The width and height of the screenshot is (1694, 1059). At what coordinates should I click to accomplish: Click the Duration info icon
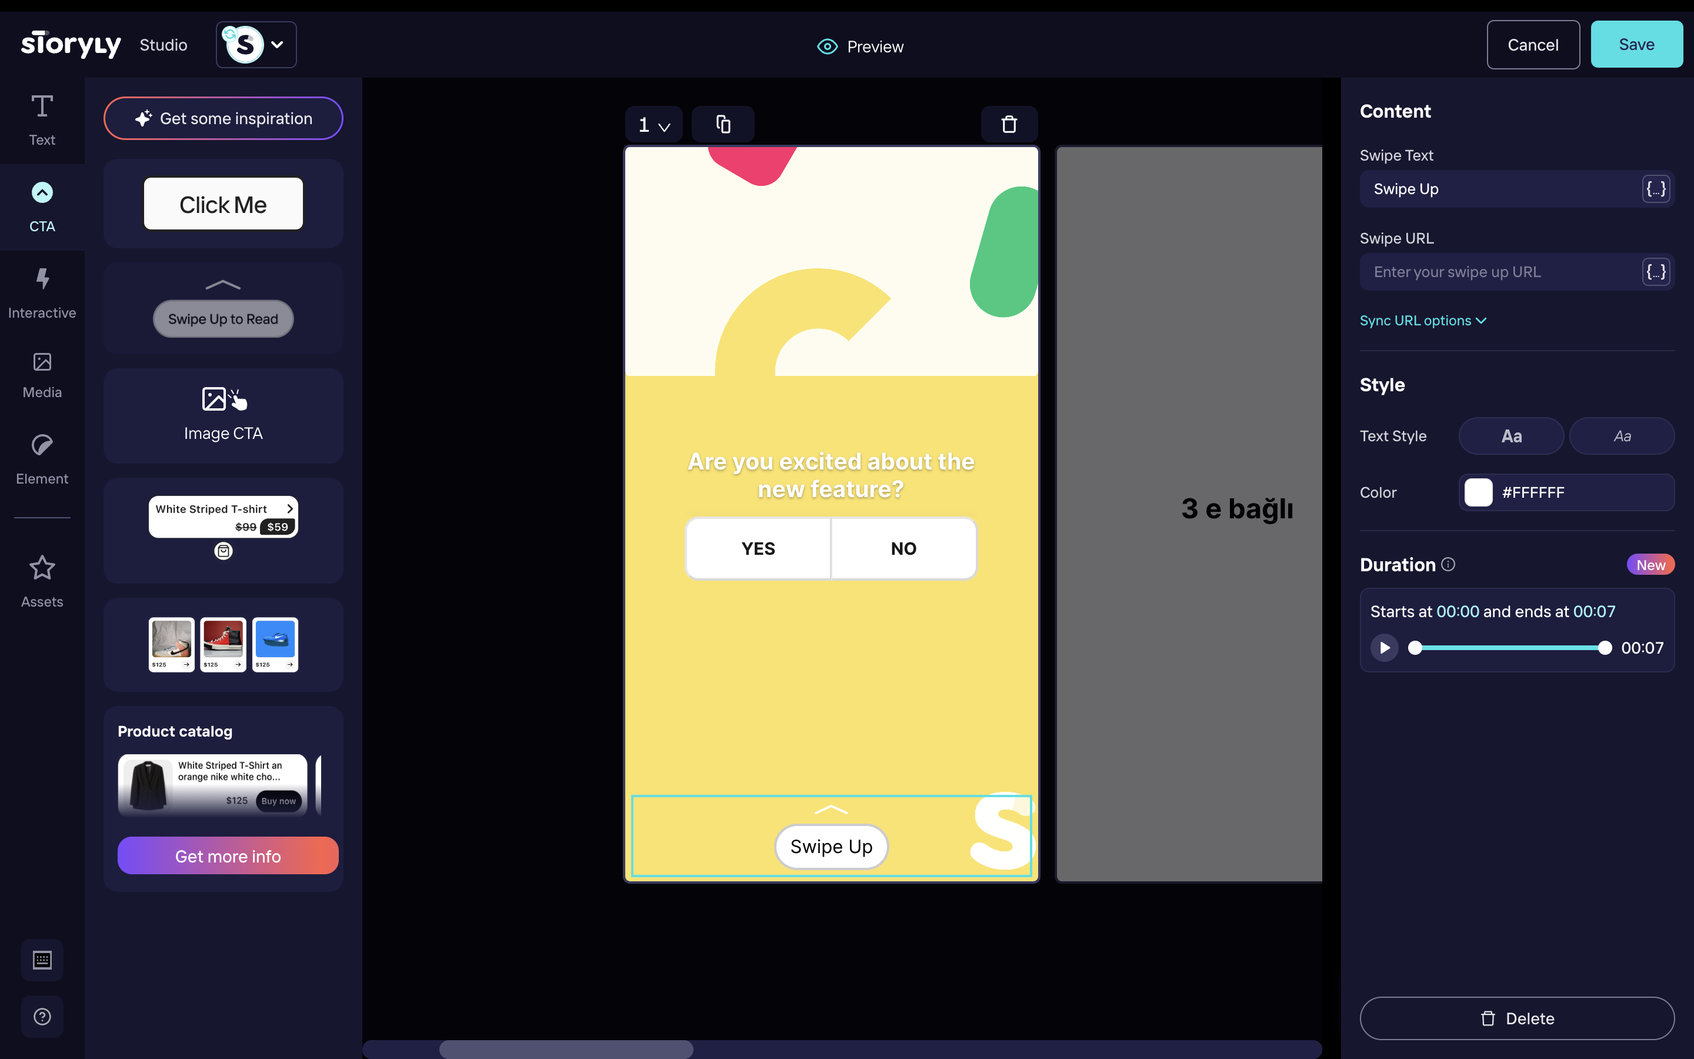1448,565
